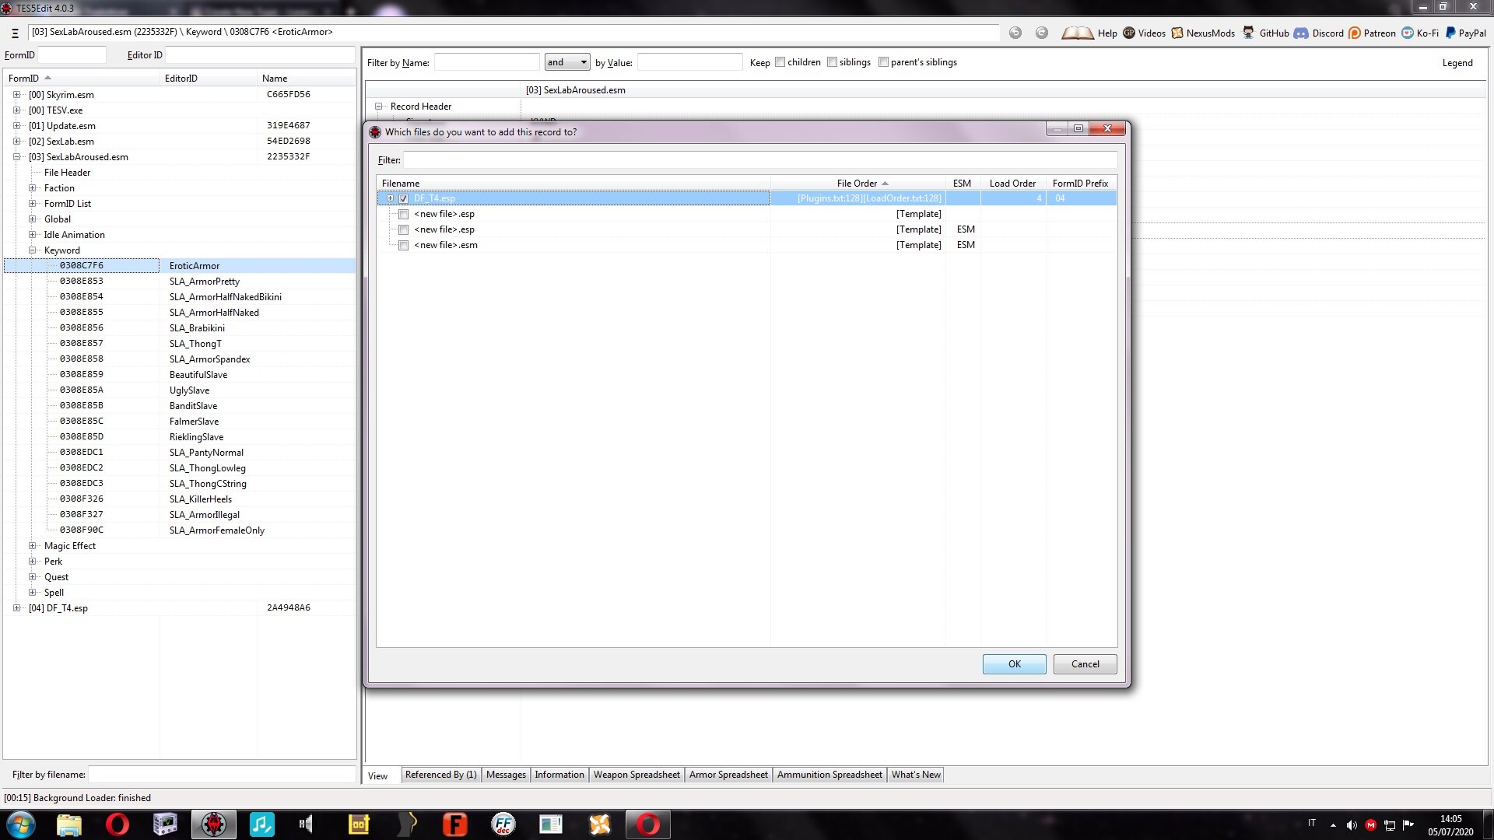
Task: Switch to the Referenced By (1) tab
Action: point(440,775)
